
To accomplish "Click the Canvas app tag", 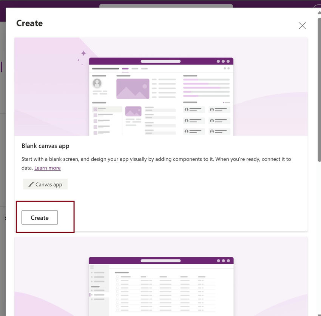I will (45, 184).
